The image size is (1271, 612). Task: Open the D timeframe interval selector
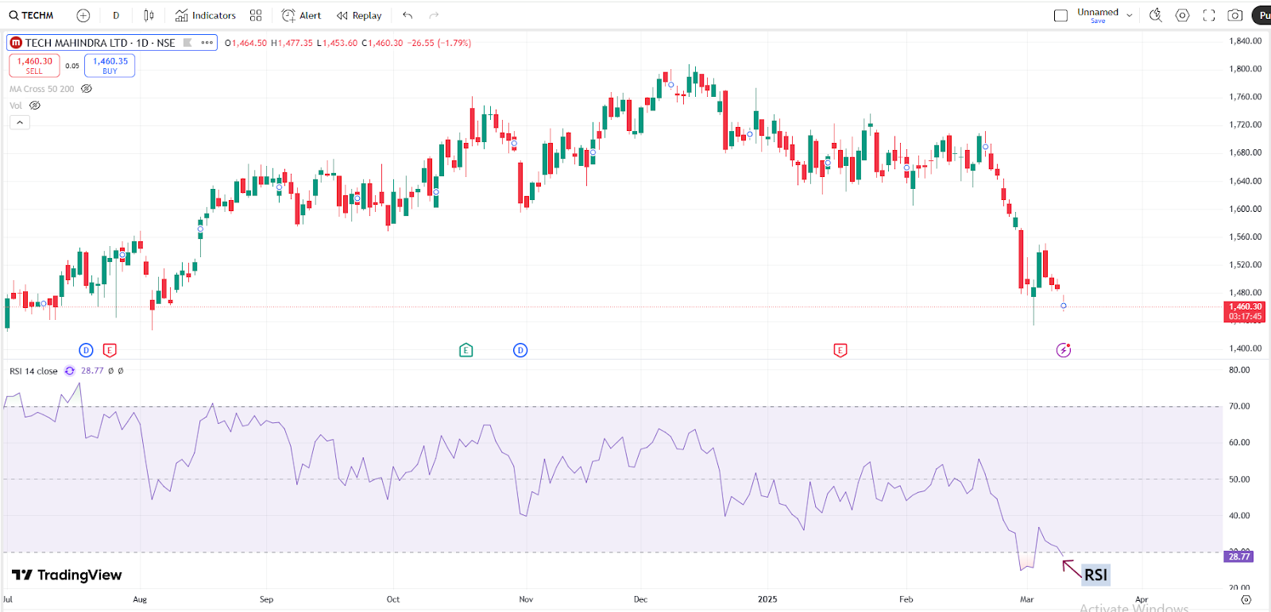coord(116,15)
